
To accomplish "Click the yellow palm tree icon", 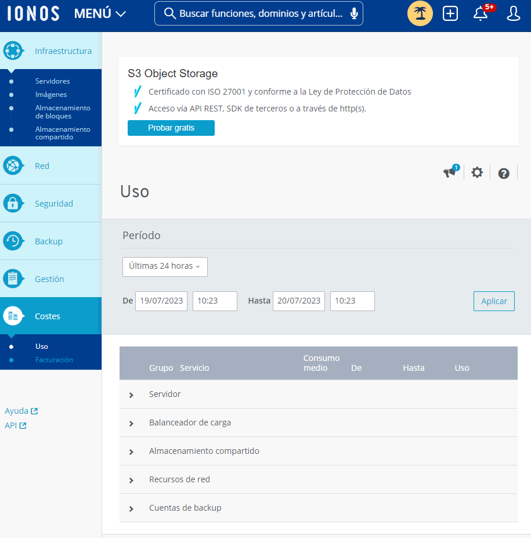I will (420, 13).
